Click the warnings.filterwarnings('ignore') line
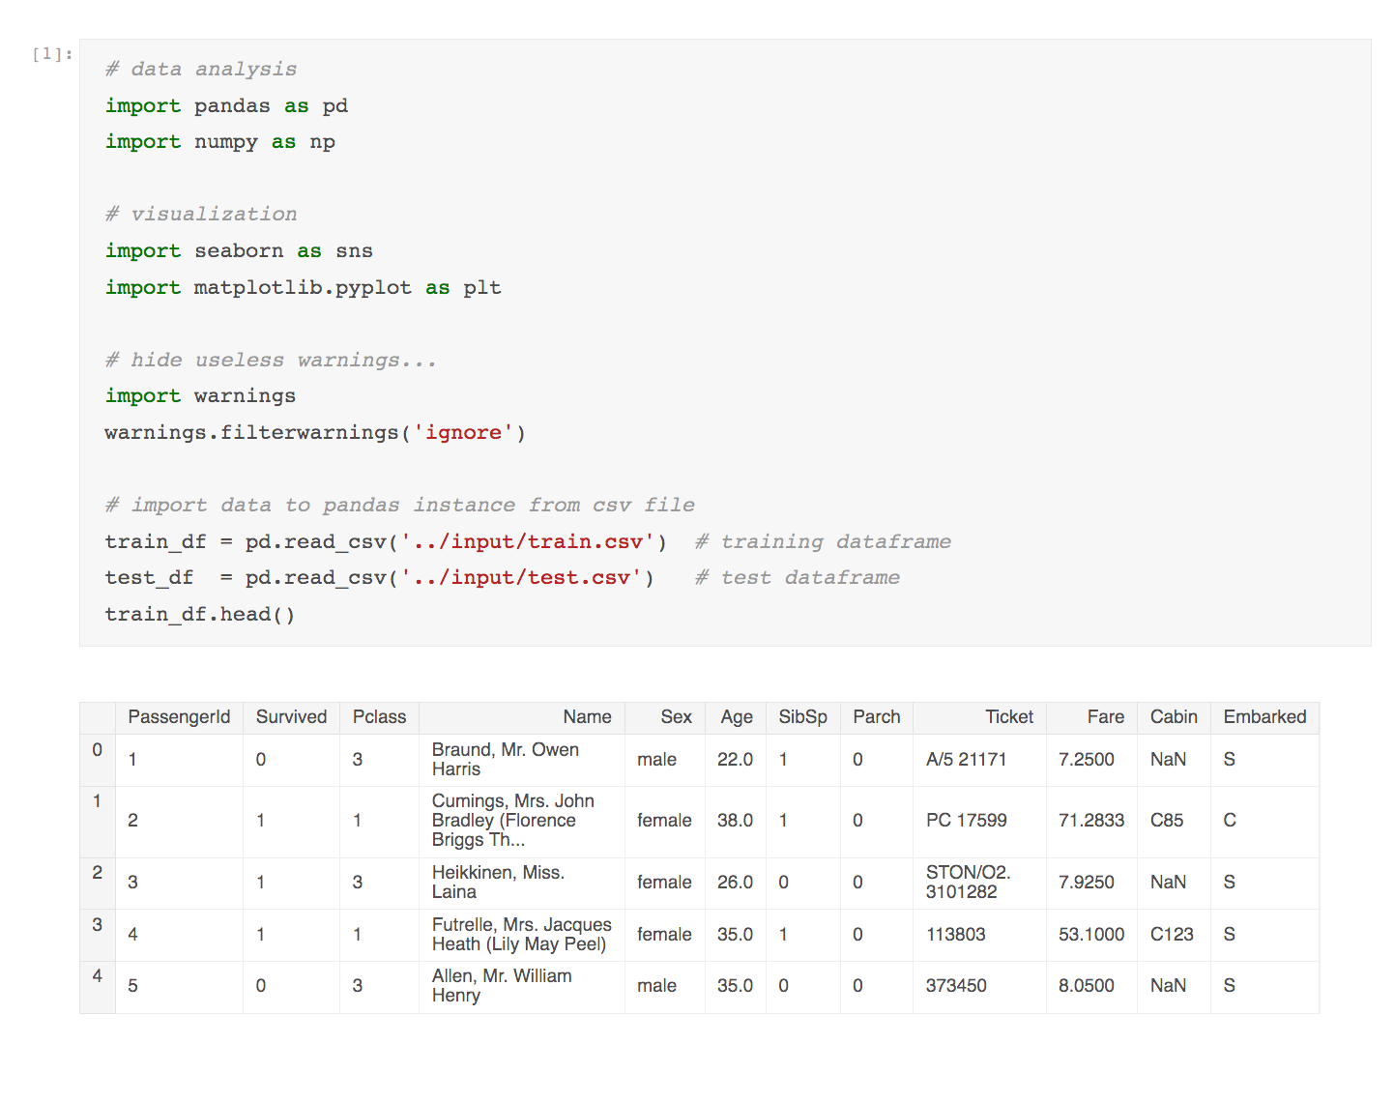1394x1102 pixels. [315, 433]
